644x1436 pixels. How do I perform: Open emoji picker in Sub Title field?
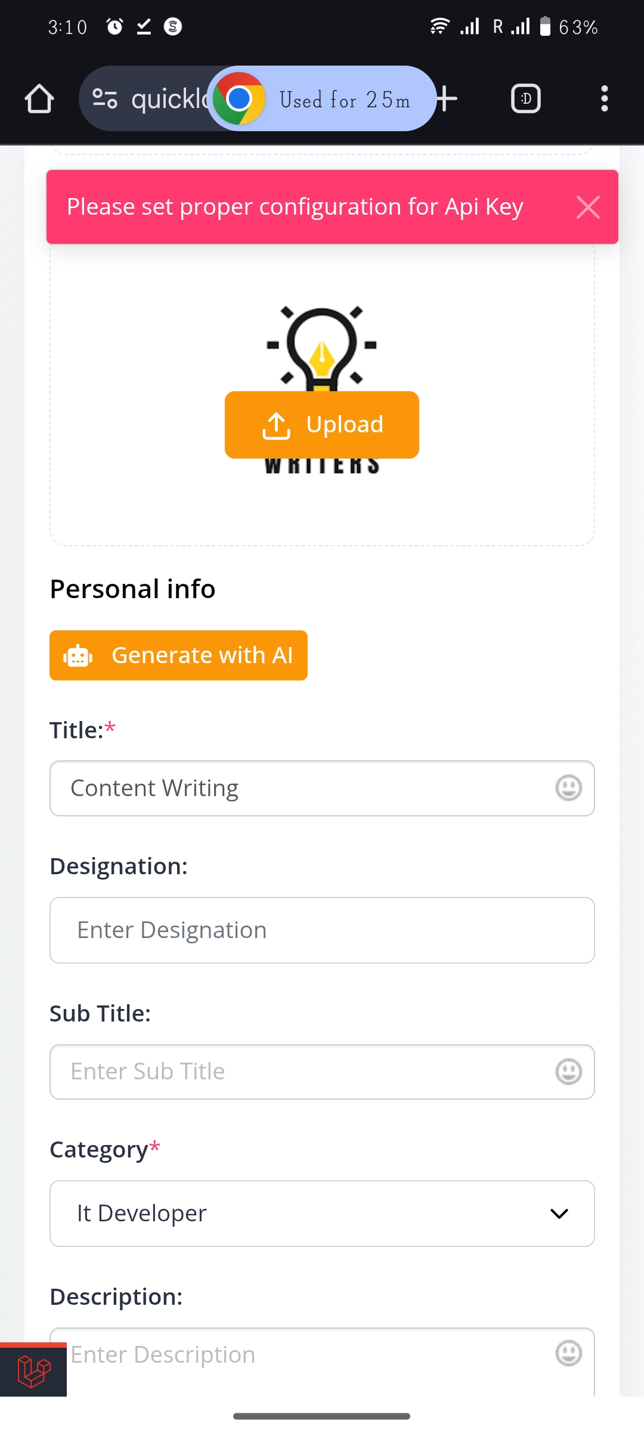[x=568, y=1072]
